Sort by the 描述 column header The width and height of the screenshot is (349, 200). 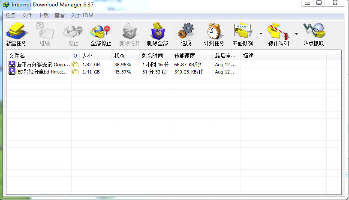283,56
